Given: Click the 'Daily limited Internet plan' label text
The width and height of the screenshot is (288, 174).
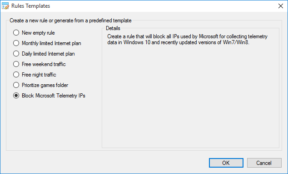Looking at the screenshot, I should (x=48, y=54).
